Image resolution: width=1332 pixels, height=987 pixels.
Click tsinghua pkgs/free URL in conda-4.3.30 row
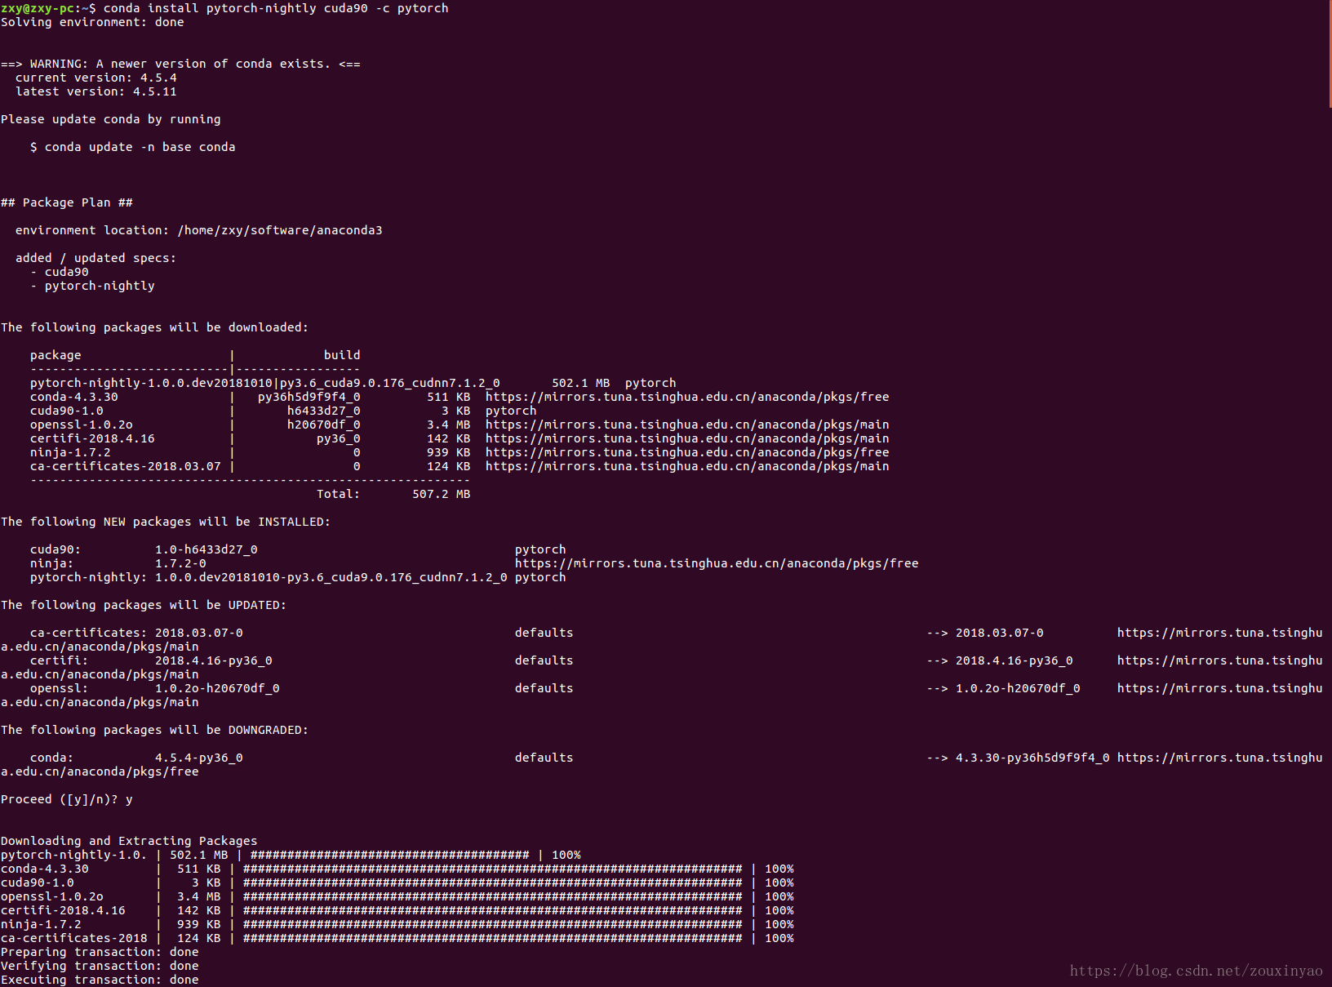[687, 397]
